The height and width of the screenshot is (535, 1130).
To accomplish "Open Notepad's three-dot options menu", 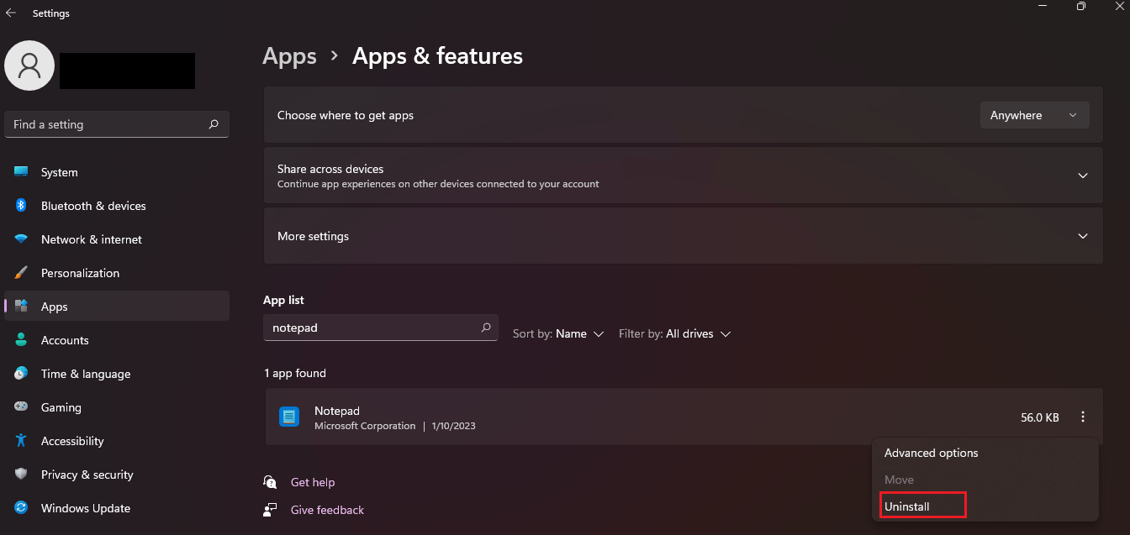I will click(1083, 417).
